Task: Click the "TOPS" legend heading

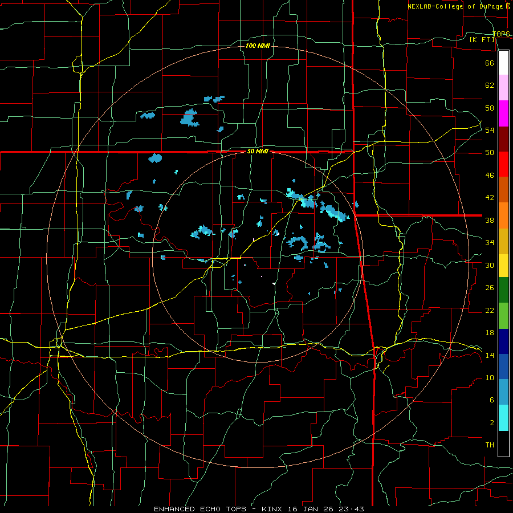Action: point(501,34)
